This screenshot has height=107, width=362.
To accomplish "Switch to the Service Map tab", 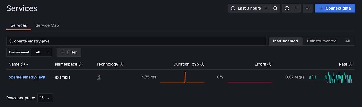I will 47,25.
